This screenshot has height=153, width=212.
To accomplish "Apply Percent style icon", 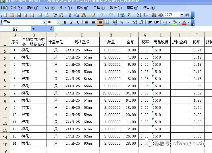I will 122,22.
